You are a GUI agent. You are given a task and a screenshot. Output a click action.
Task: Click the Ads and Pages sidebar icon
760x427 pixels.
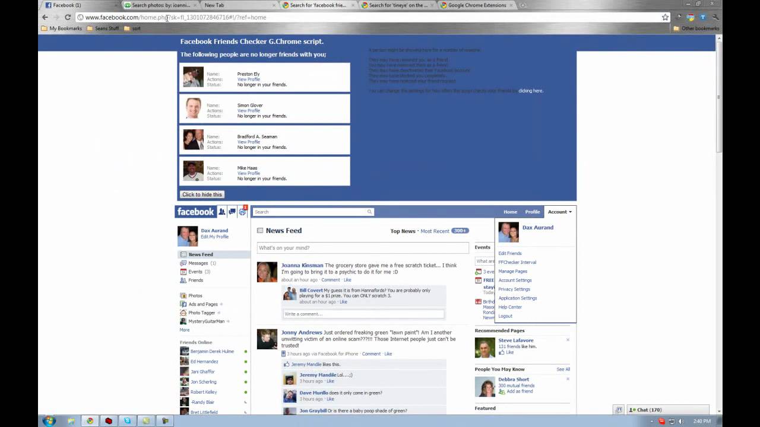(183, 304)
